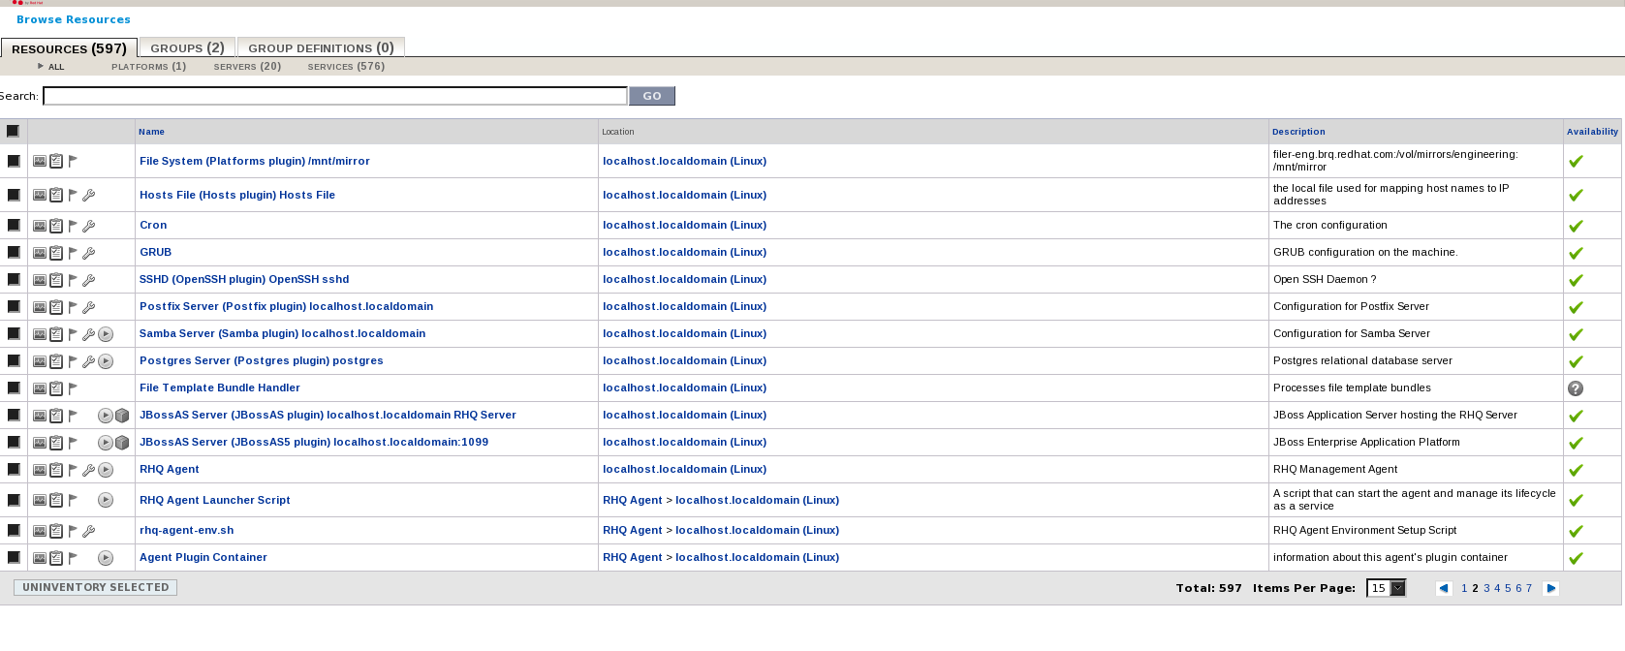Image resolution: width=1625 pixels, height=651 pixels.
Task: Sort table by Availability column header
Action: click(1592, 132)
